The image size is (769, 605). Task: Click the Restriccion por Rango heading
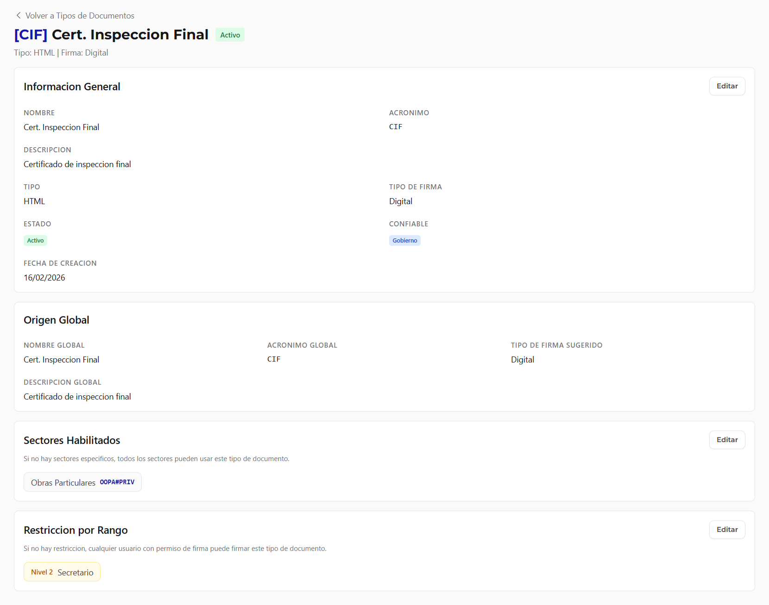[x=76, y=530]
